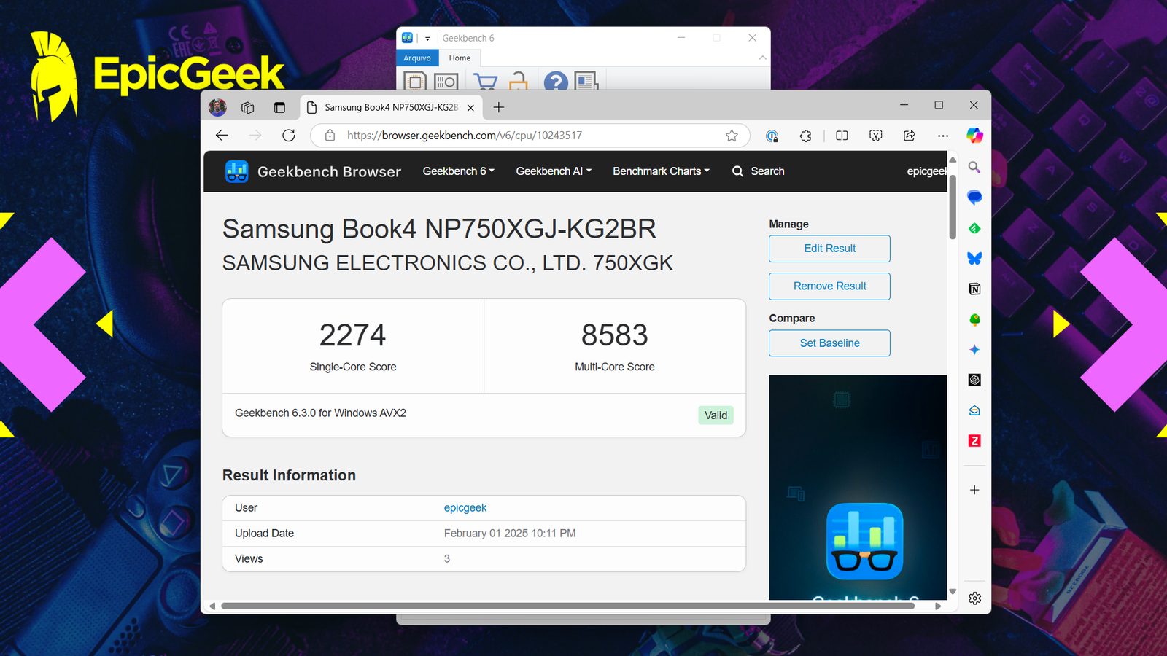
Task: Expand the Geekbench AI menu
Action: pos(553,171)
